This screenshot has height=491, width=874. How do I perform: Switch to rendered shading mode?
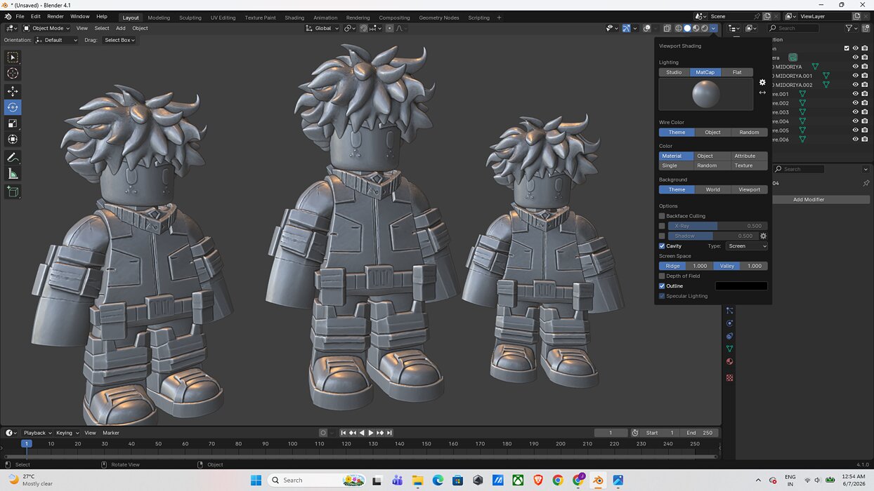[704, 28]
